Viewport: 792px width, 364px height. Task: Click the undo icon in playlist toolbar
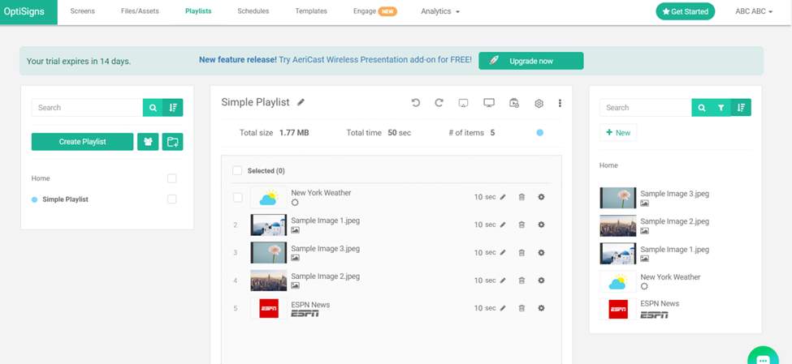(416, 103)
